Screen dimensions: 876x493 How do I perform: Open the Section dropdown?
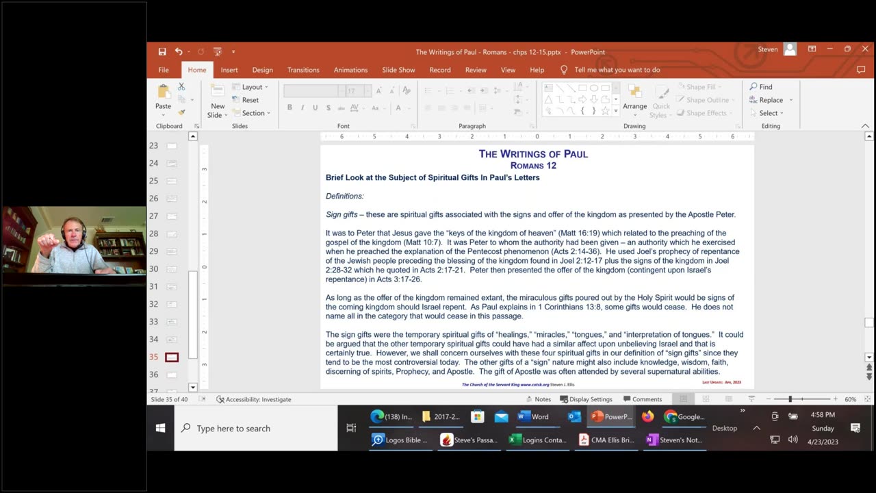(x=250, y=113)
